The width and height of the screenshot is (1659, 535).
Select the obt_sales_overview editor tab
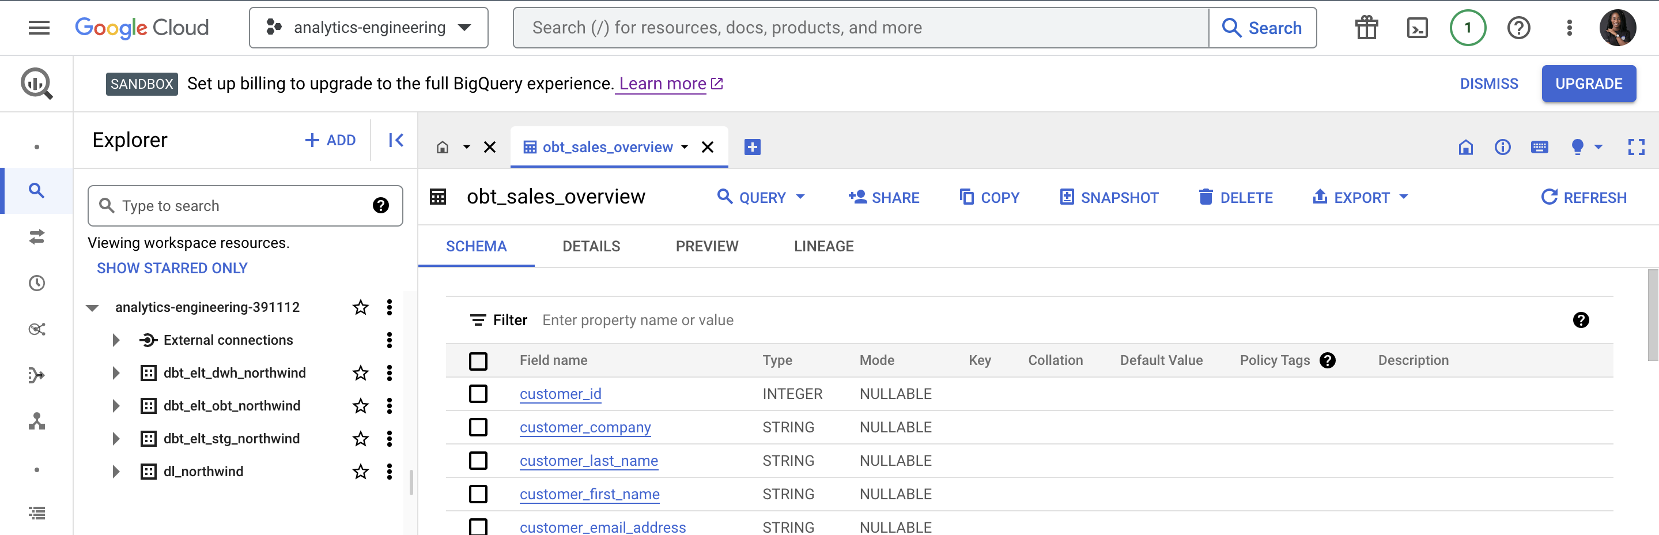[x=607, y=147]
